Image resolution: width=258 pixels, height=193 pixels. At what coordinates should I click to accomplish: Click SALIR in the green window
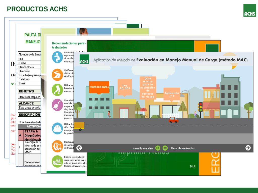pos(193,166)
